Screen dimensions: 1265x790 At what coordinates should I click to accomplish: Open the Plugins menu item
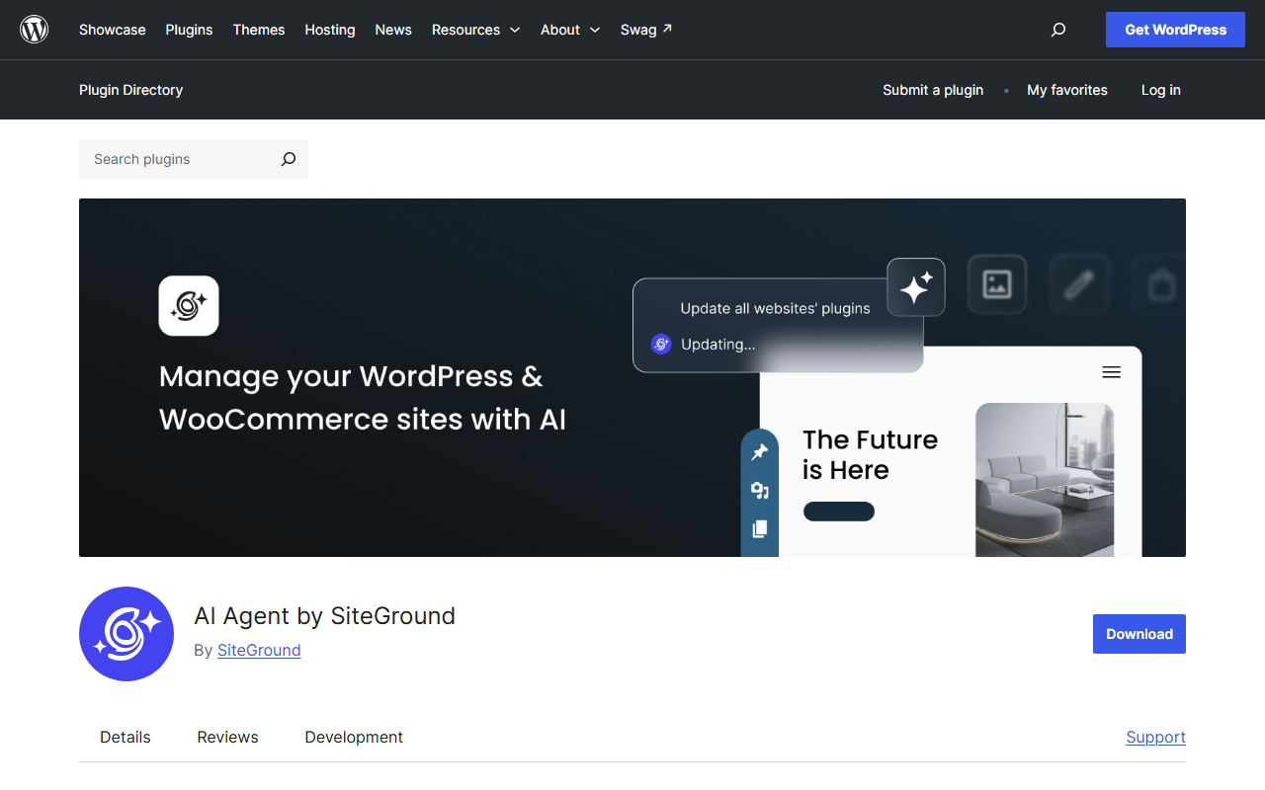pos(190,30)
